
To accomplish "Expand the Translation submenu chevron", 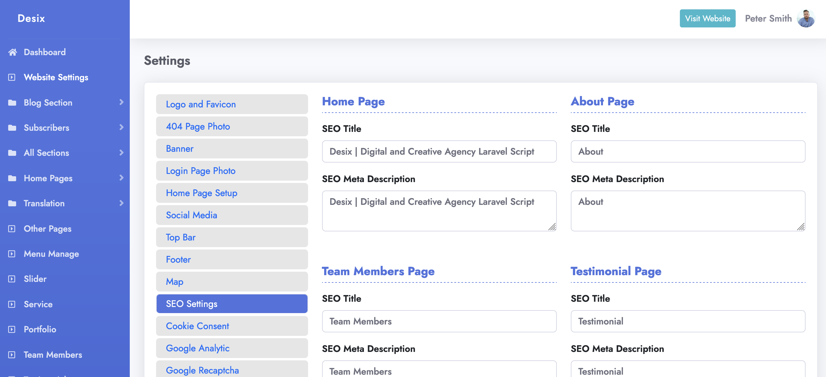I will 121,203.
